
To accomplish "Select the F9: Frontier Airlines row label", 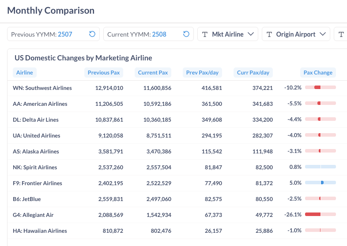I will pos(38,183).
